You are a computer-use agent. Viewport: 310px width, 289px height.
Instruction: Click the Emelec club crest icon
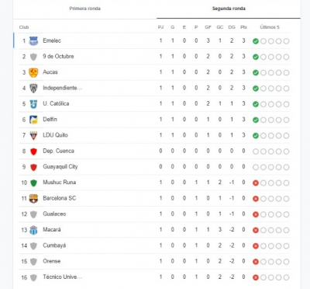tap(33, 41)
